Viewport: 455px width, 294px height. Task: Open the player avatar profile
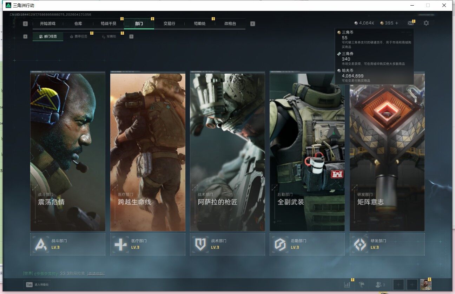point(426,285)
